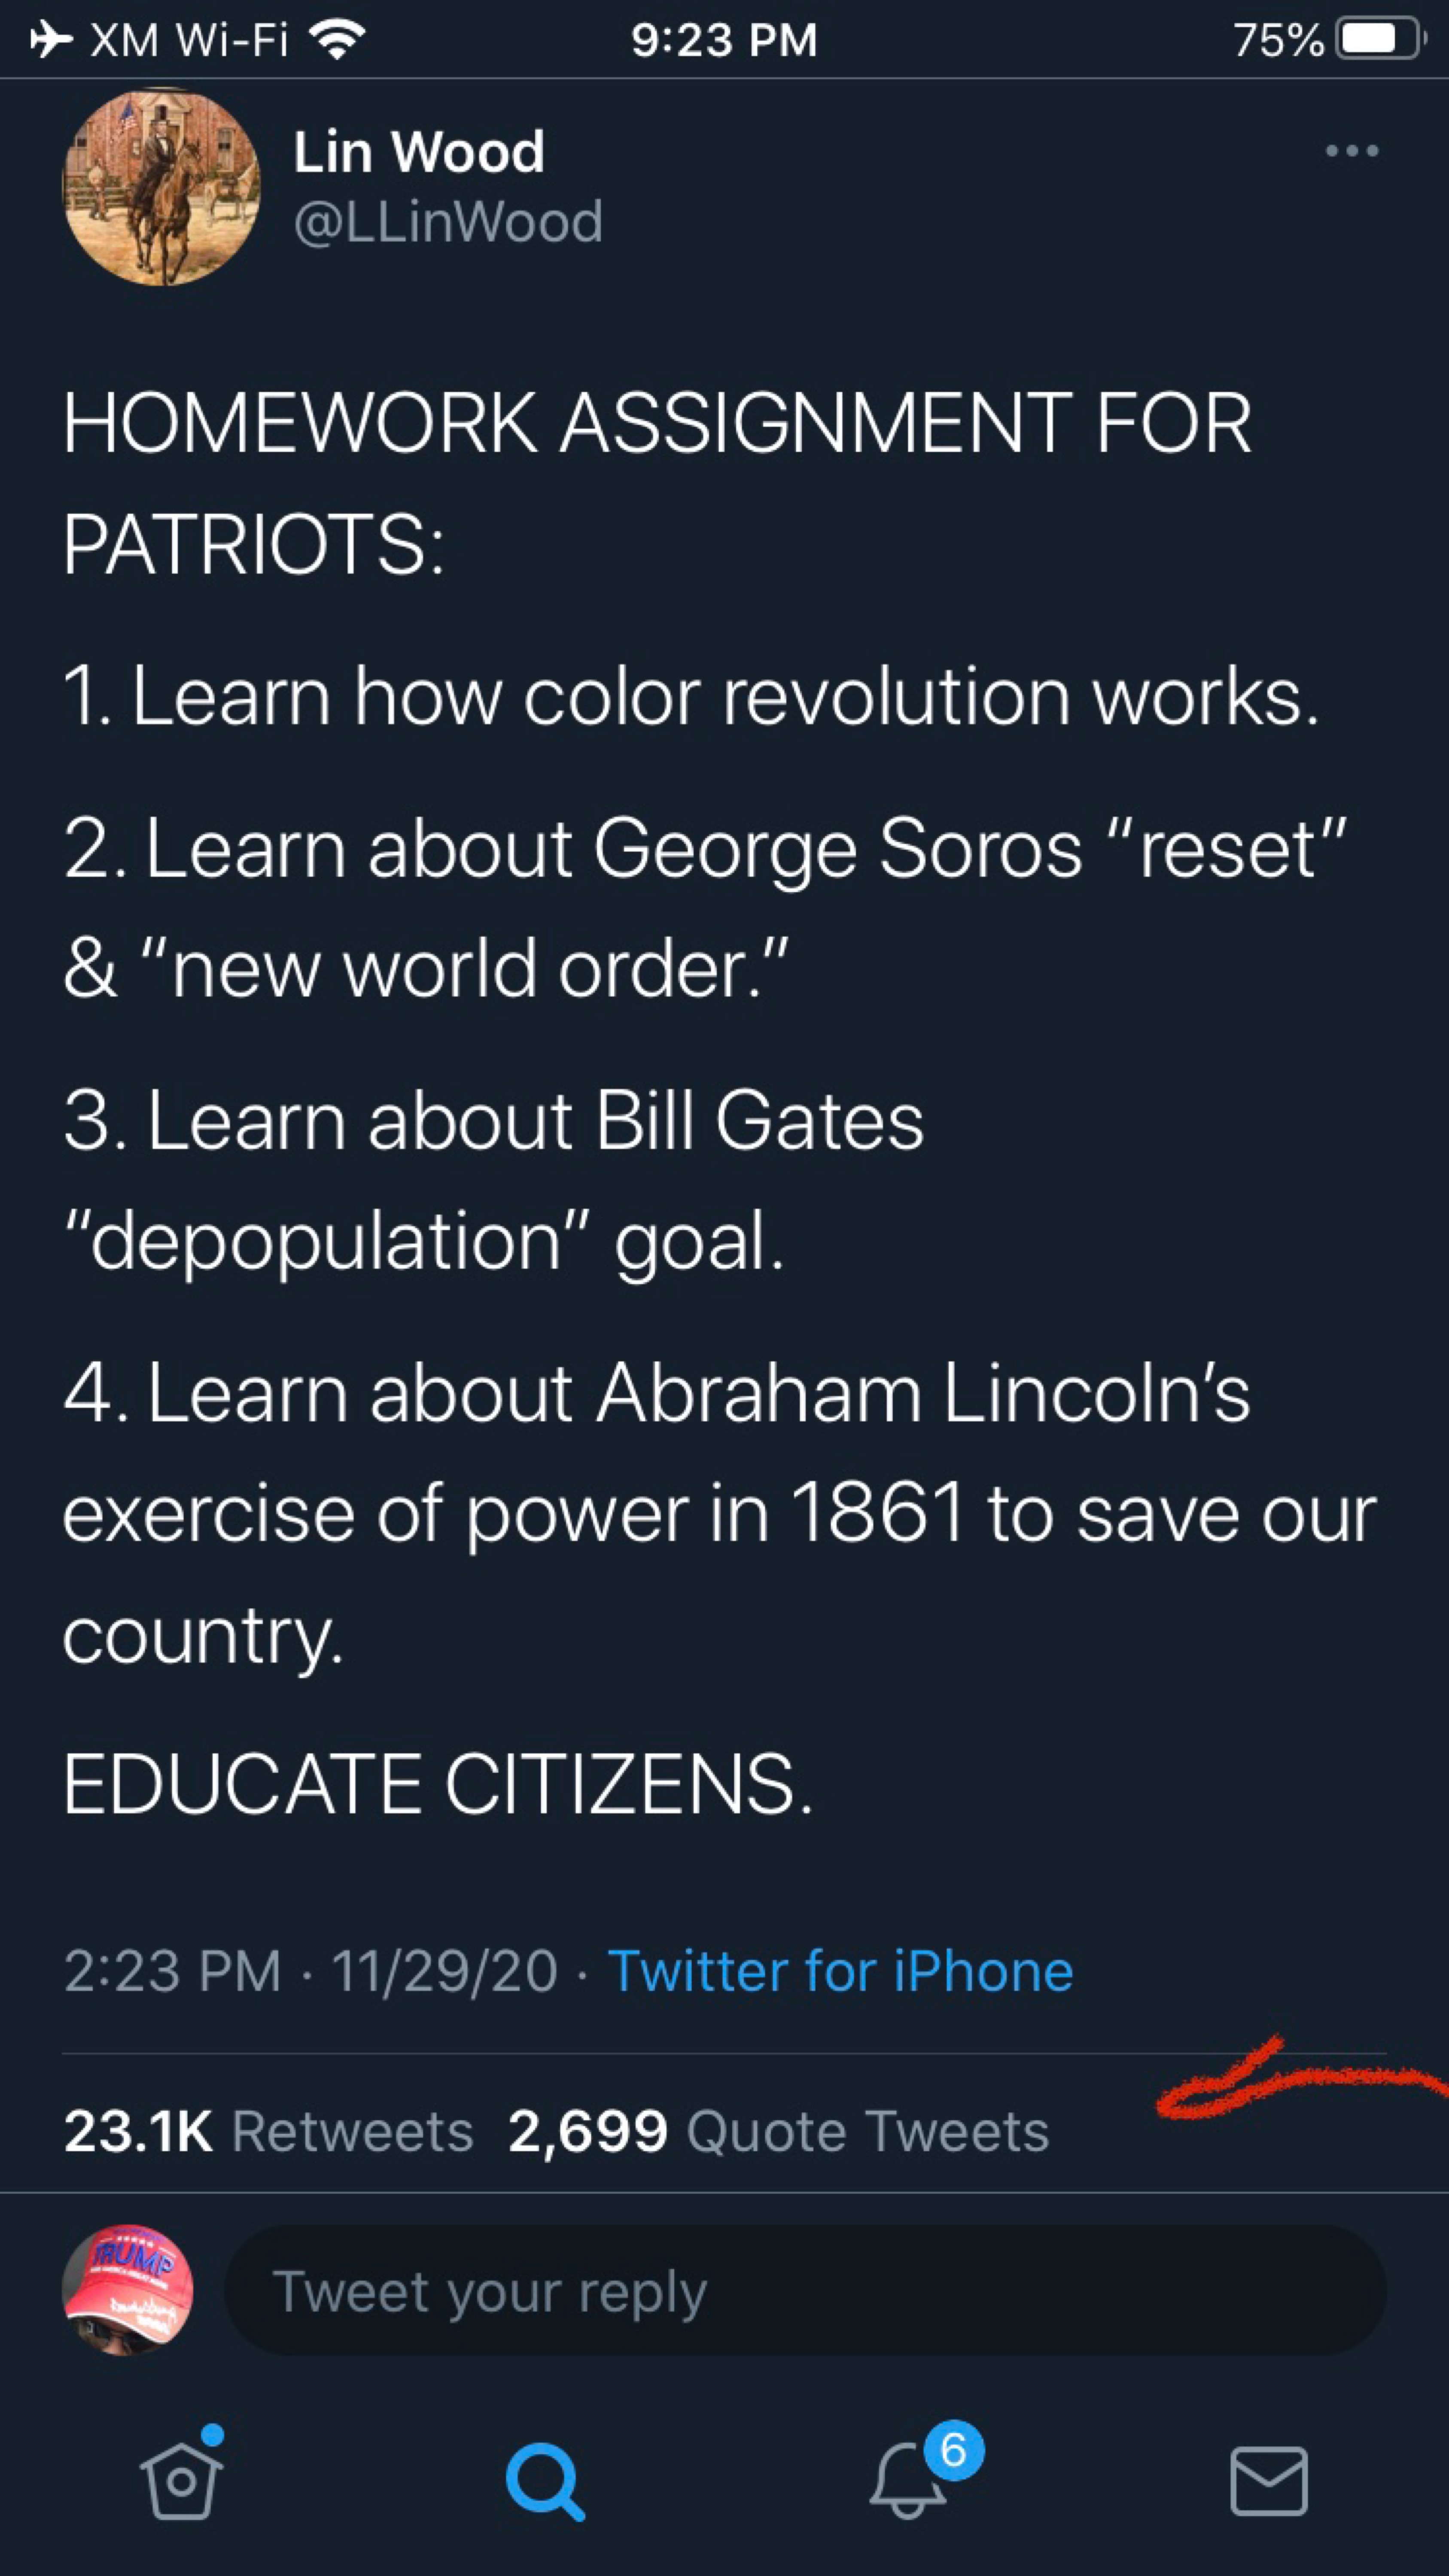The height and width of the screenshot is (2576, 1449).
Task: Tap the 75% battery percentage label
Action: coord(1278,40)
